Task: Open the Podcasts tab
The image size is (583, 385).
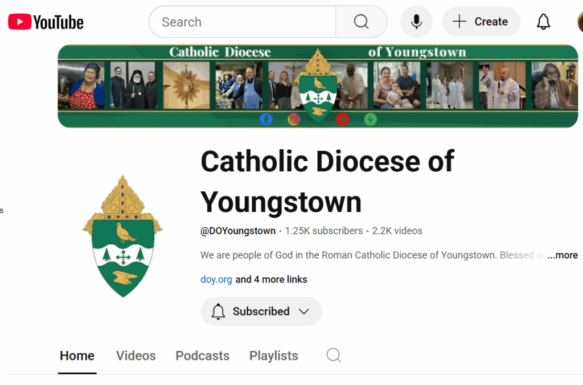Action: click(202, 356)
